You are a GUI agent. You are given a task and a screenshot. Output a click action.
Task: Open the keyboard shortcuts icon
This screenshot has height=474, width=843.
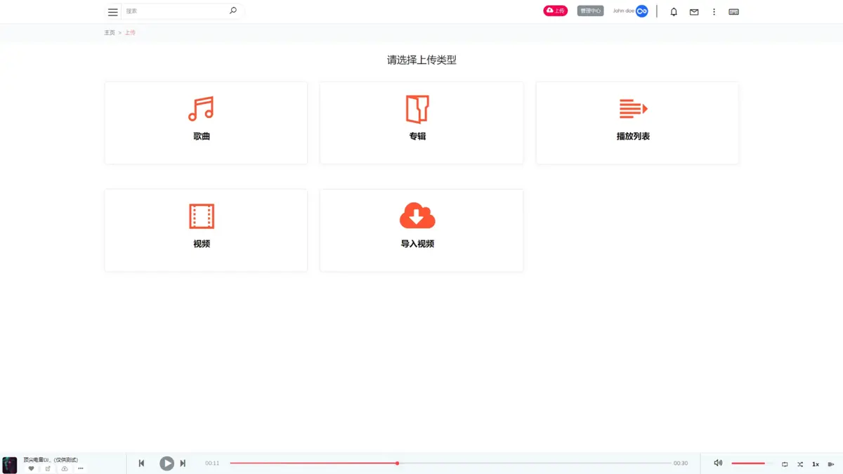pyautogui.click(x=733, y=12)
